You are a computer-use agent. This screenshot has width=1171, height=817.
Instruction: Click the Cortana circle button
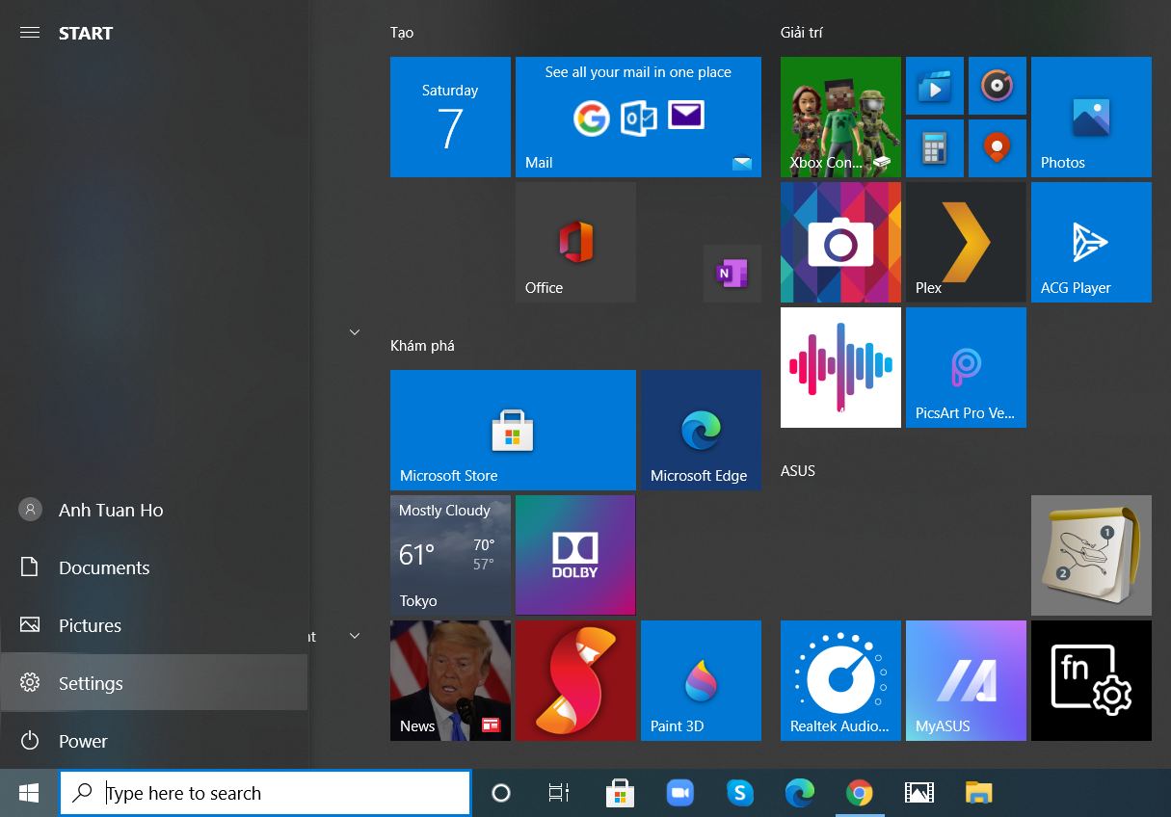pyautogui.click(x=500, y=793)
